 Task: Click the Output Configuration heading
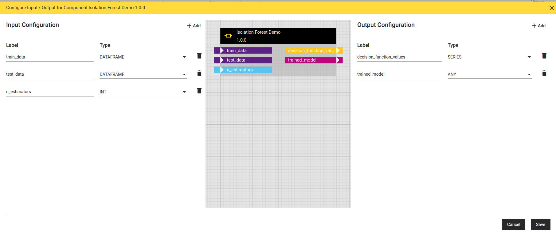(386, 25)
